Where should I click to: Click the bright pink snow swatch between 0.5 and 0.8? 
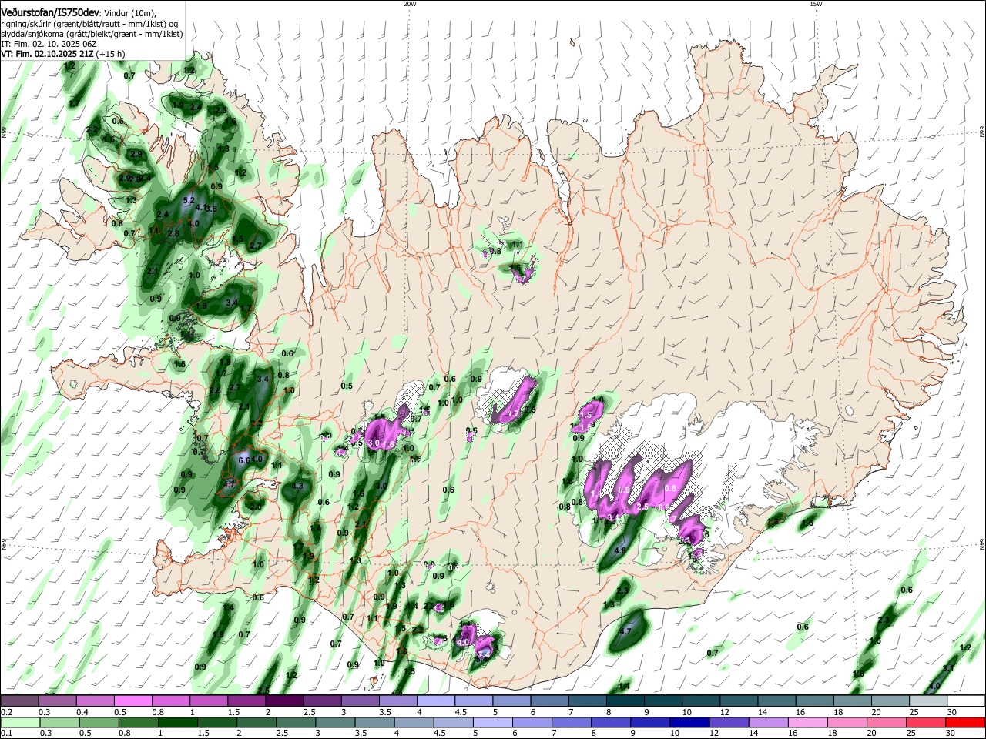coord(133,701)
